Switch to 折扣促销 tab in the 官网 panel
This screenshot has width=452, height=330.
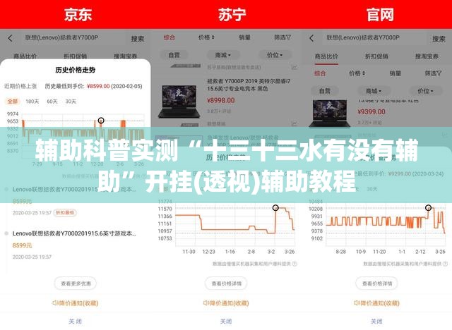(376, 56)
